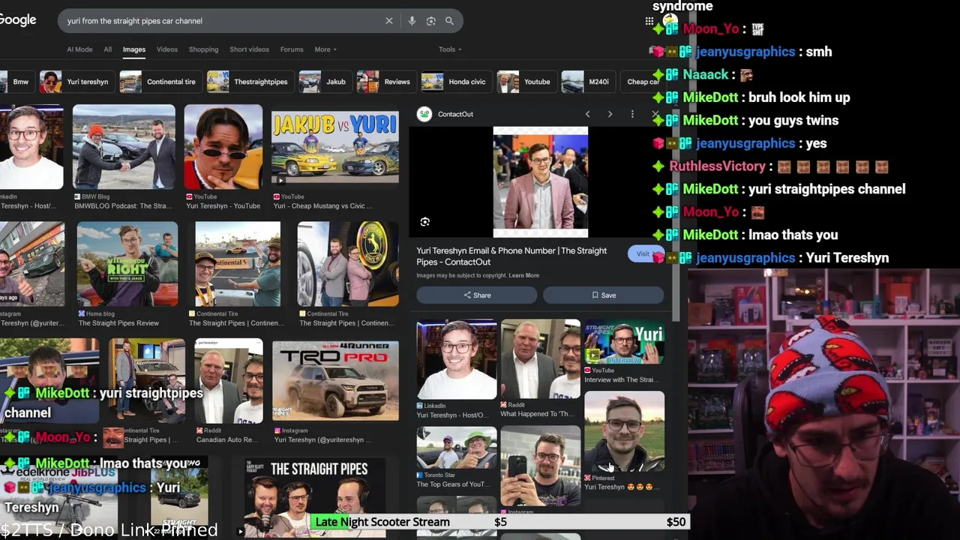Open related Toronto Star Top Gears image

457,448
